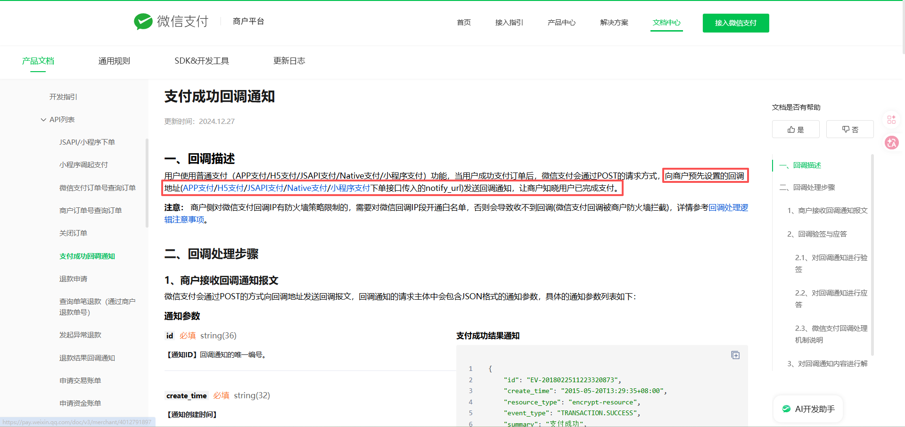Image resolution: width=905 pixels, height=427 pixels.
Task: Click the WeChat Pay green logo icon
Action: tap(143, 21)
